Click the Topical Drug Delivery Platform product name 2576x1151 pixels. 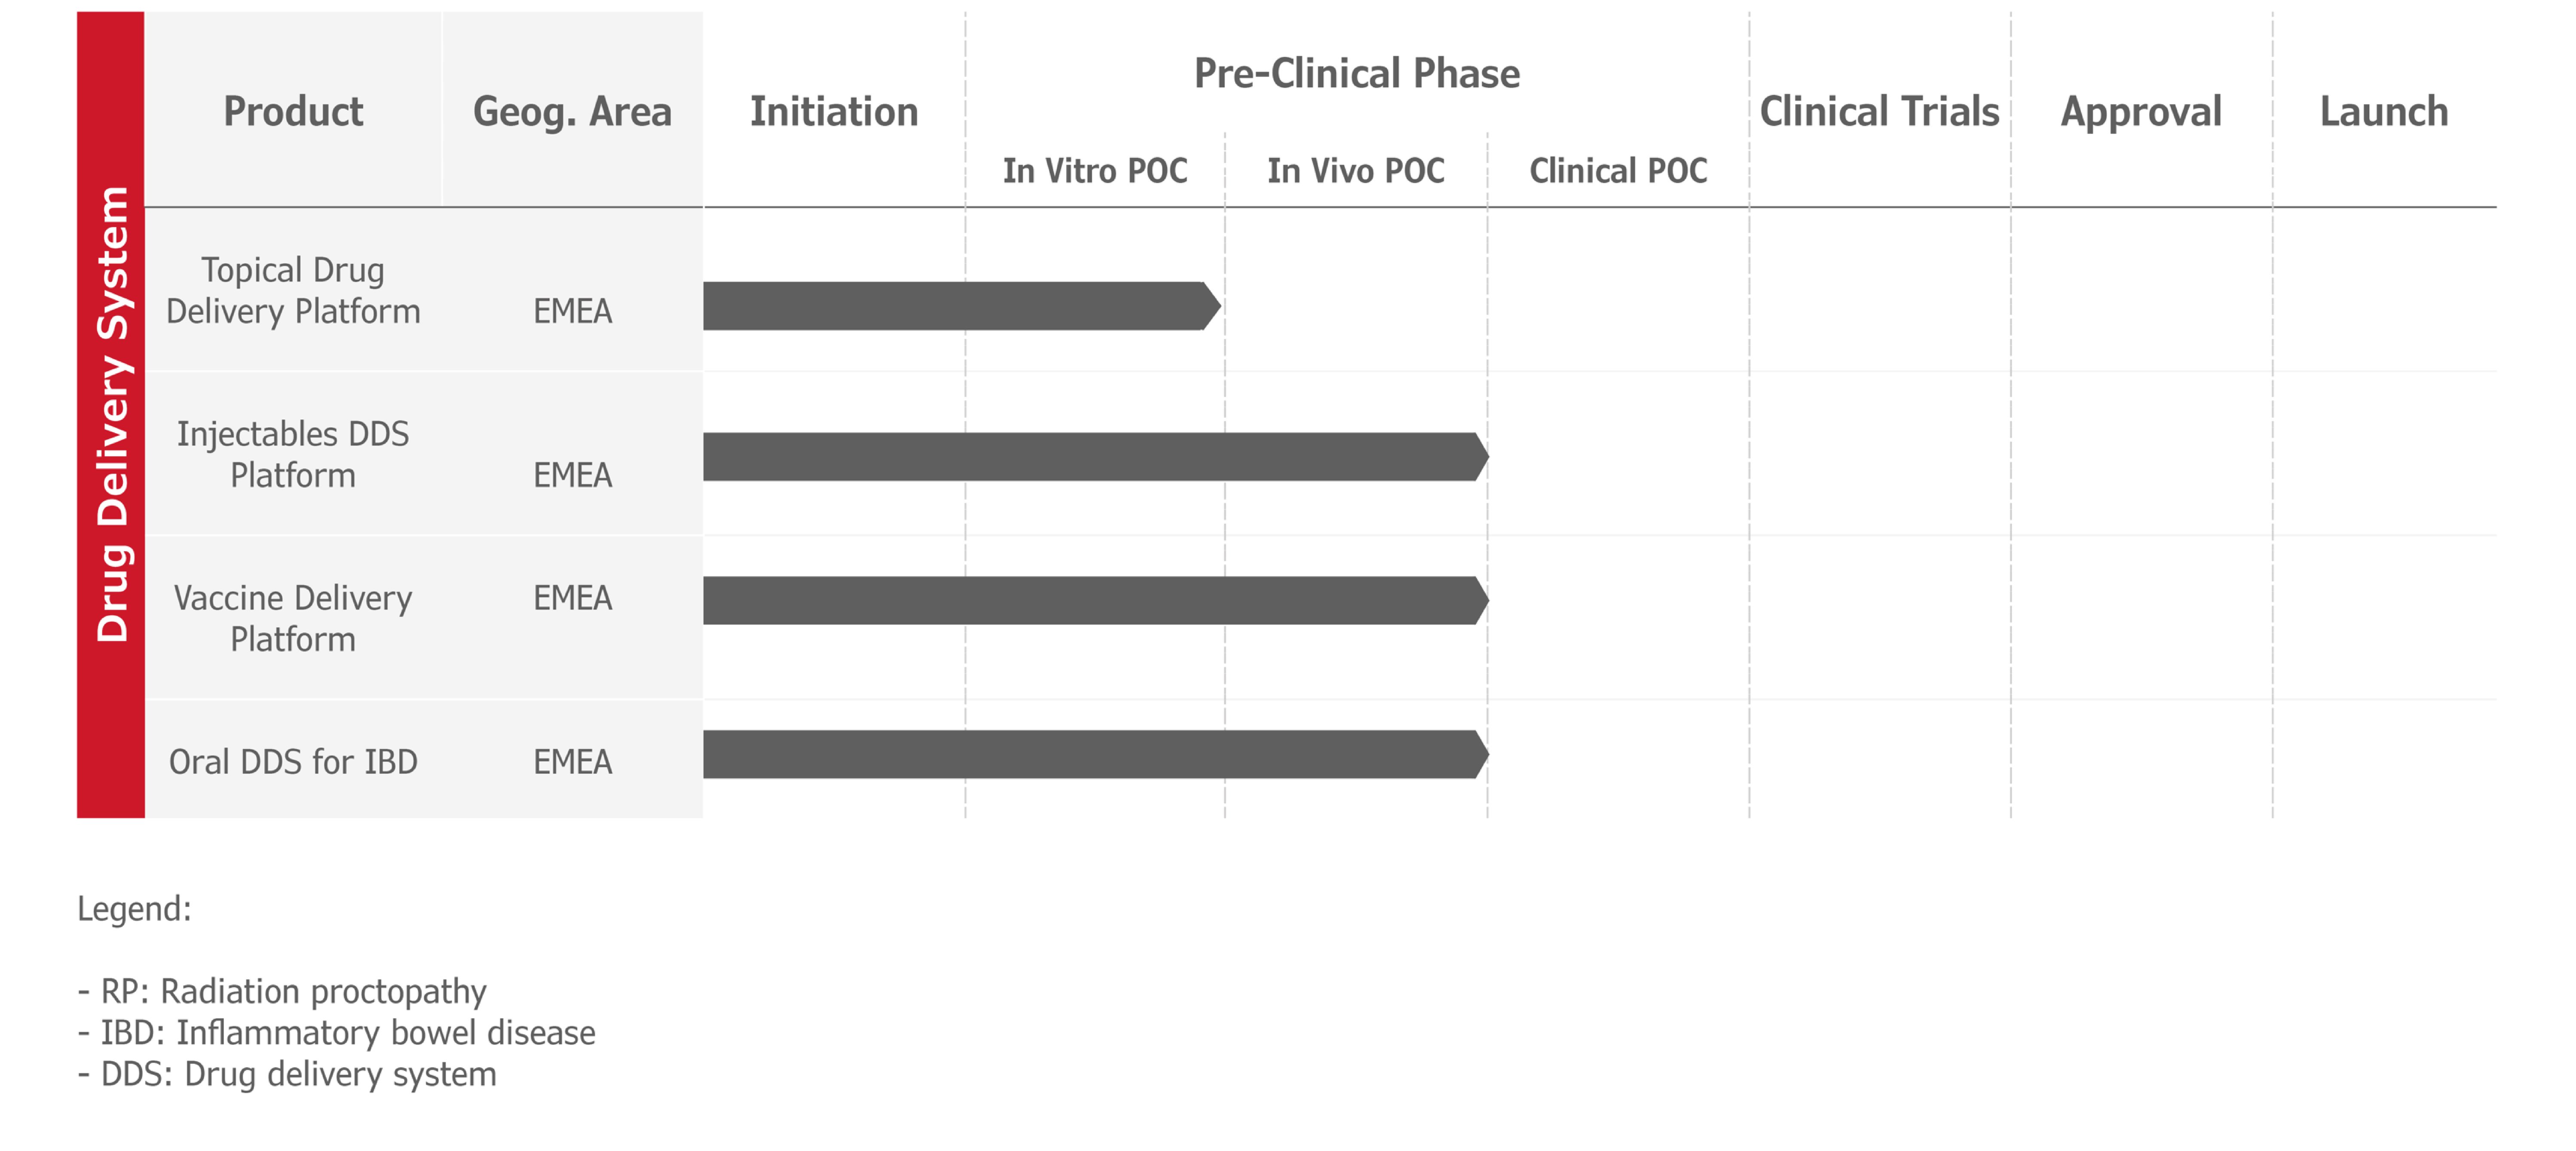point(293,291)
